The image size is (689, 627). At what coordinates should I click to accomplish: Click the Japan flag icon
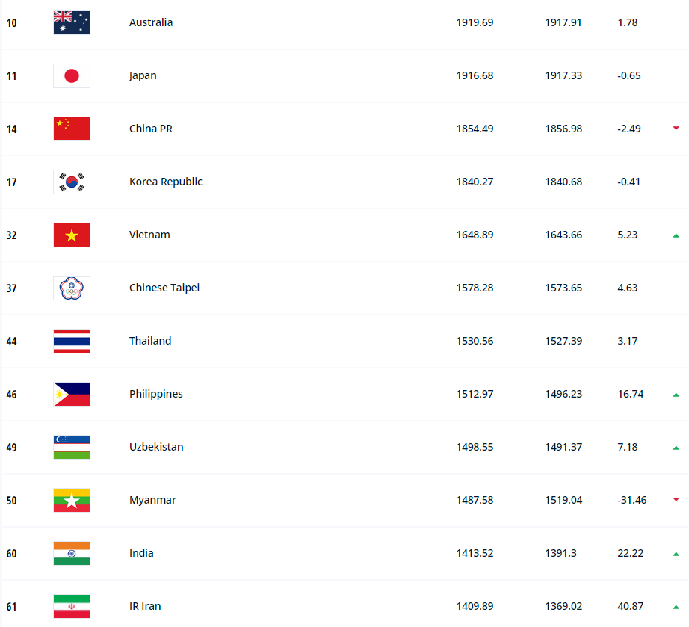(72, 75)
